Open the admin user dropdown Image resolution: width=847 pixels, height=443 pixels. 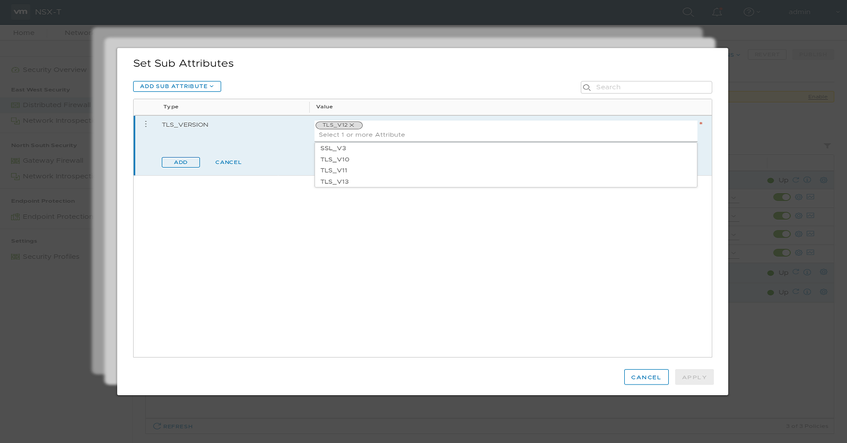click(x=813, y=12)
